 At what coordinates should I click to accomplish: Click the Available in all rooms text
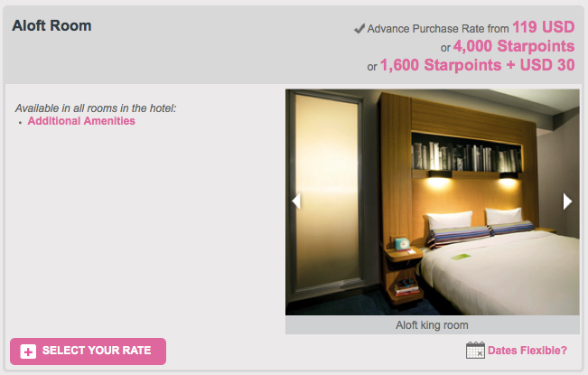click(96, 108)
